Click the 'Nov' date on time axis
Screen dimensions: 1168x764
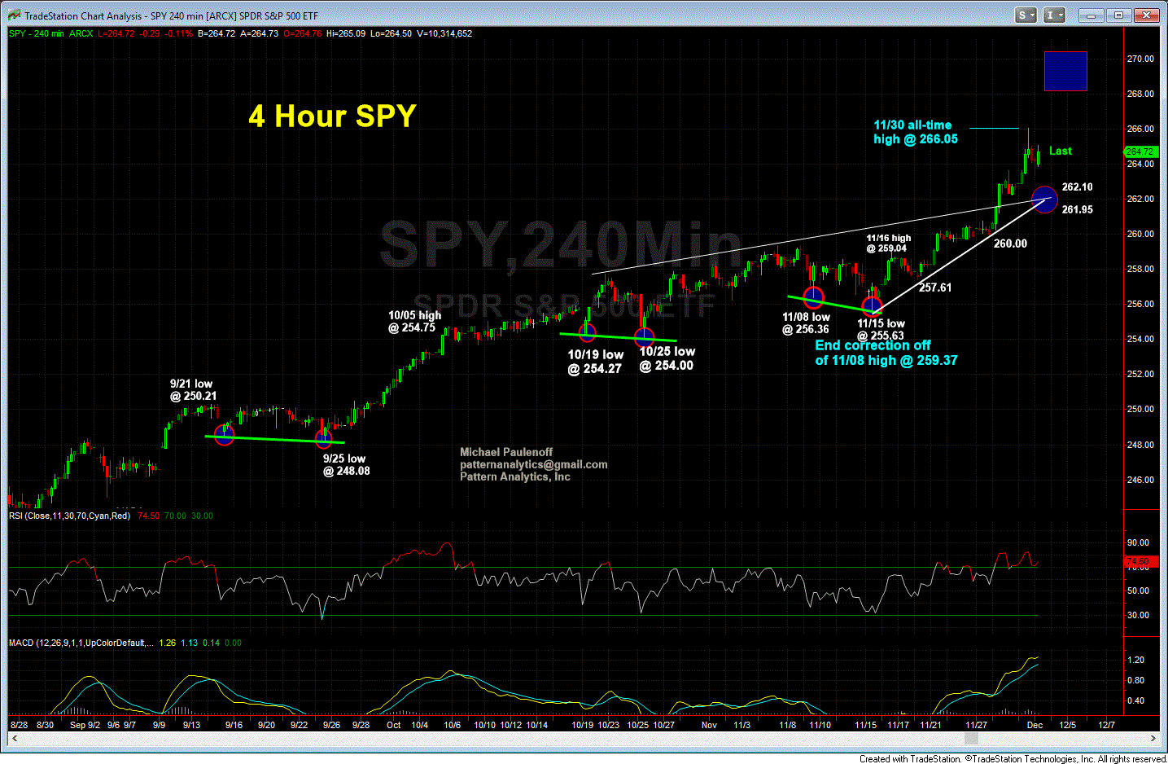click(709, 725)
